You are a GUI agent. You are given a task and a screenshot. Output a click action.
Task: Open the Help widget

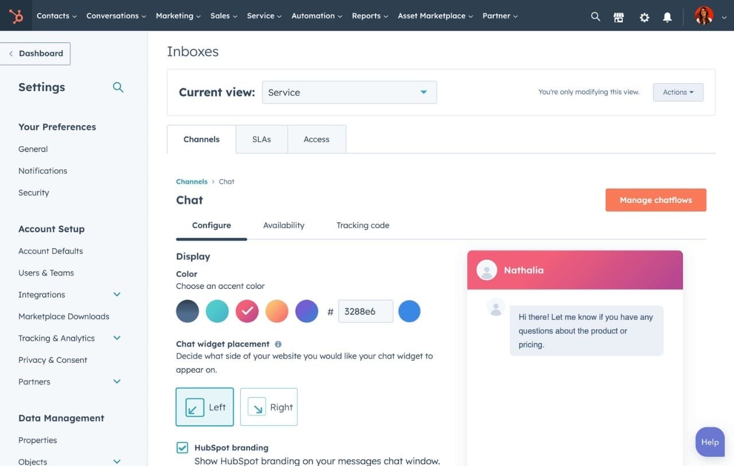tap(709, 442)
